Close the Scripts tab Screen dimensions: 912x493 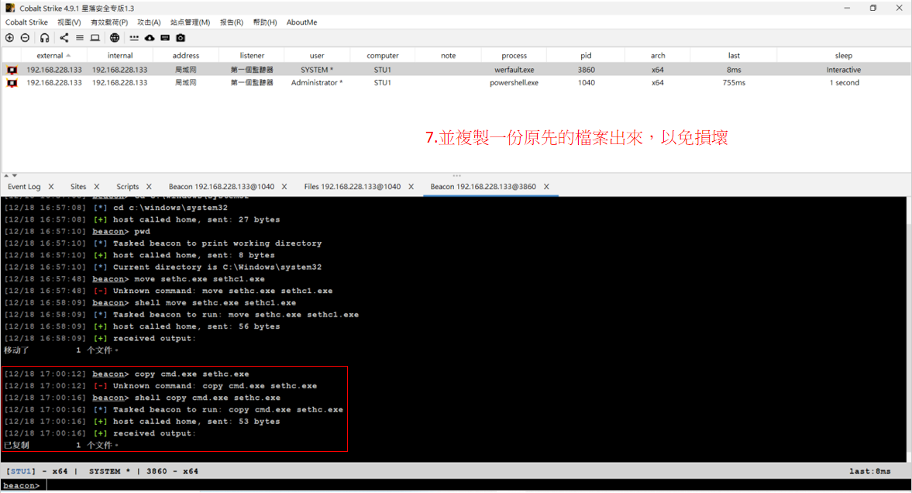(x=149, y=187)
